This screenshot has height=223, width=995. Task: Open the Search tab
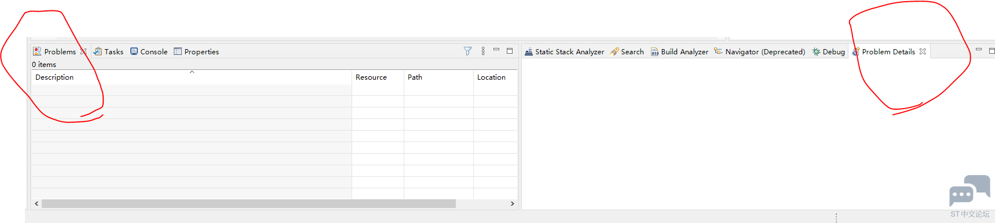[627, 51]
